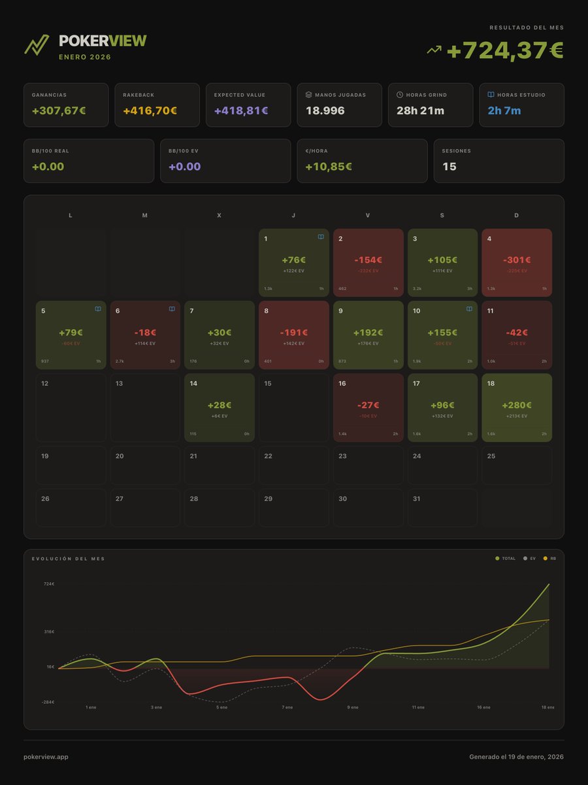Click '+213€ EV' under day 18

click(517, 415)
